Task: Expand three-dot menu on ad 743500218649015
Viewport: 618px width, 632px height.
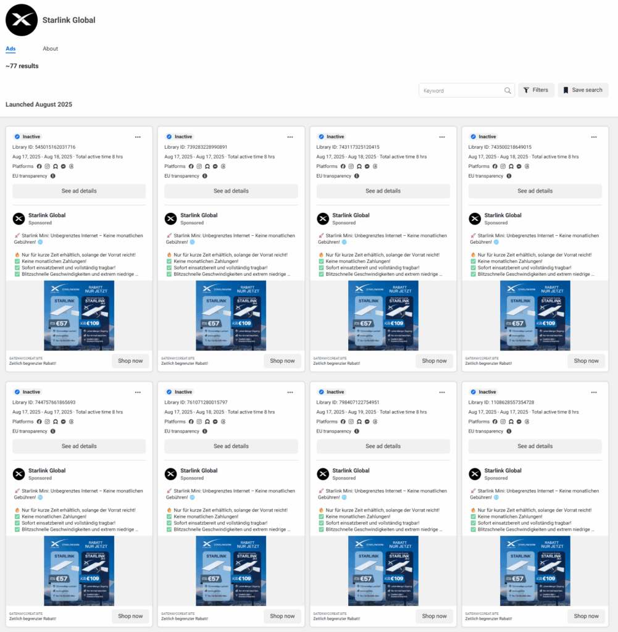Action: (x=593, y=137)
